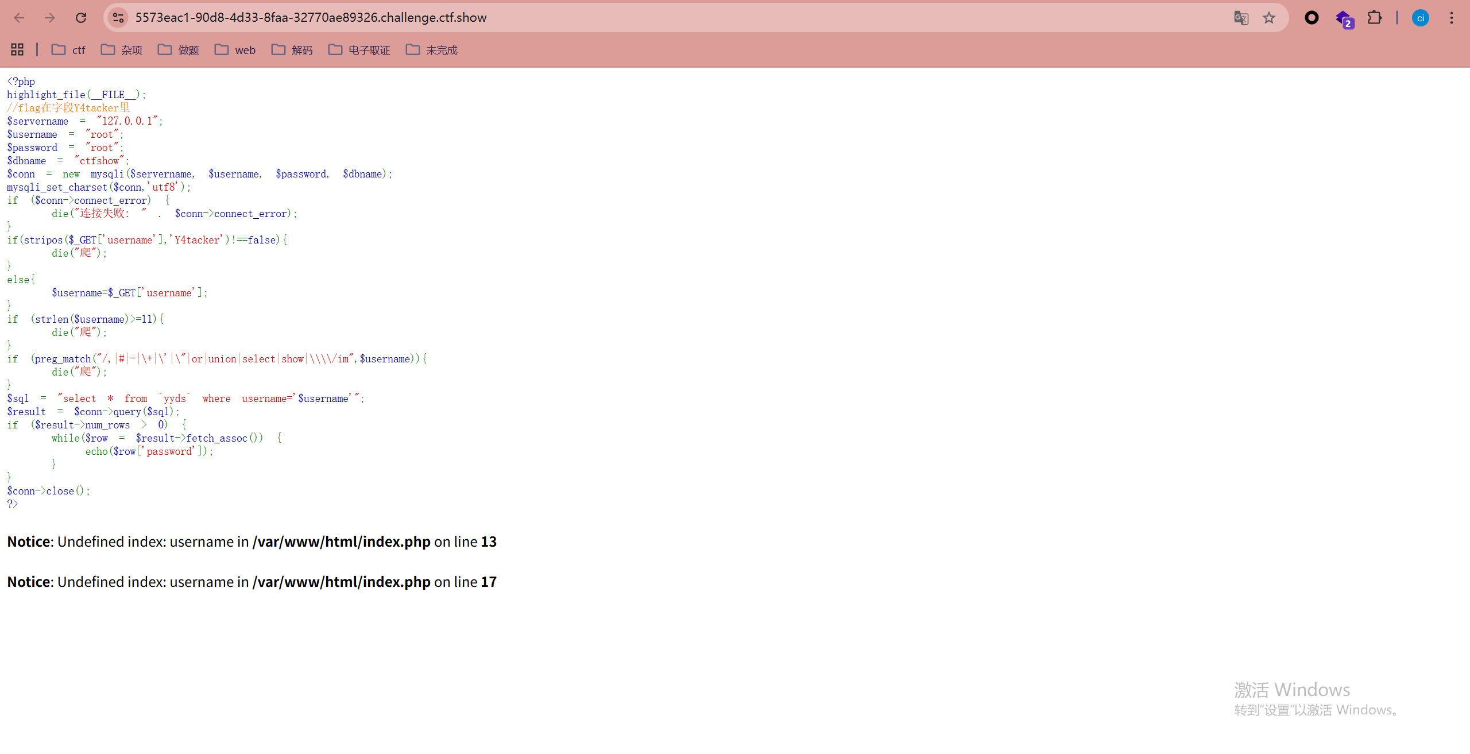Open the extension with badge 2
The height and width of the screenshot is (754, 1470).
point(1344,19)
